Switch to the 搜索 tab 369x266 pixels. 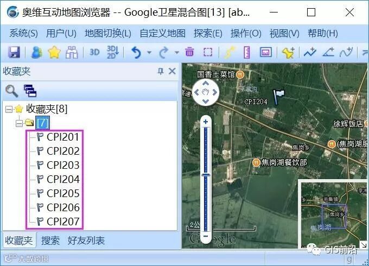(x=50, y=240)
